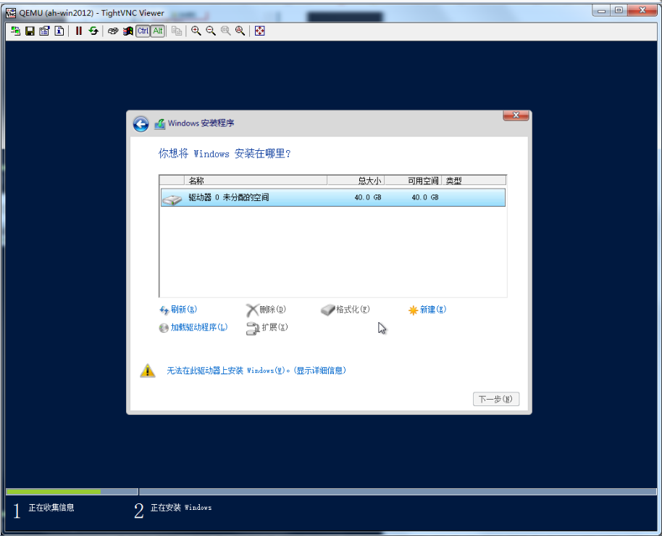Viewport: 662px width, 536px height.
Task: Open the connection options icon
Action: pos(44,31)
